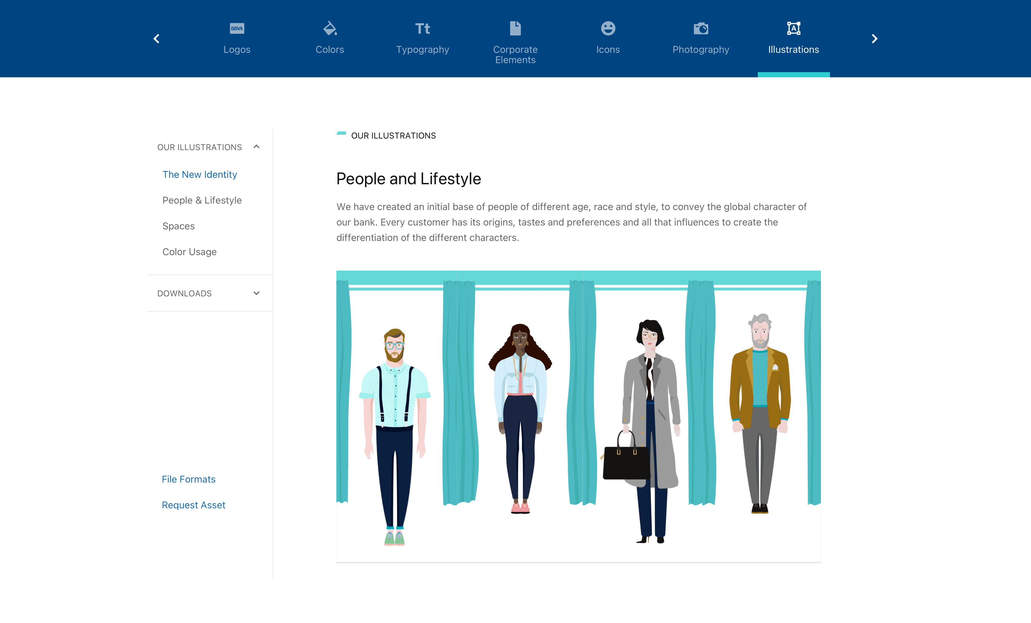Click the Typography Tt icon
This screenshot has width=1031, height=623.
click(423, 28)
